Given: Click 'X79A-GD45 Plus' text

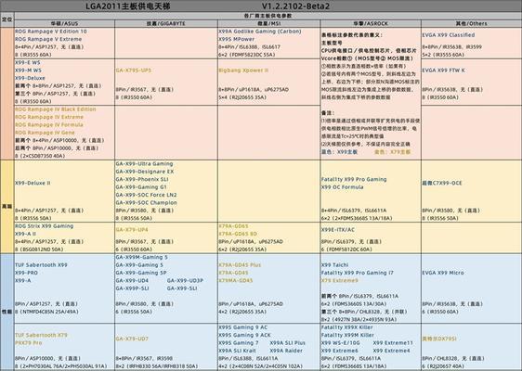Looking at the screenshot, I should pyautogui.click(x=240, y=264).
